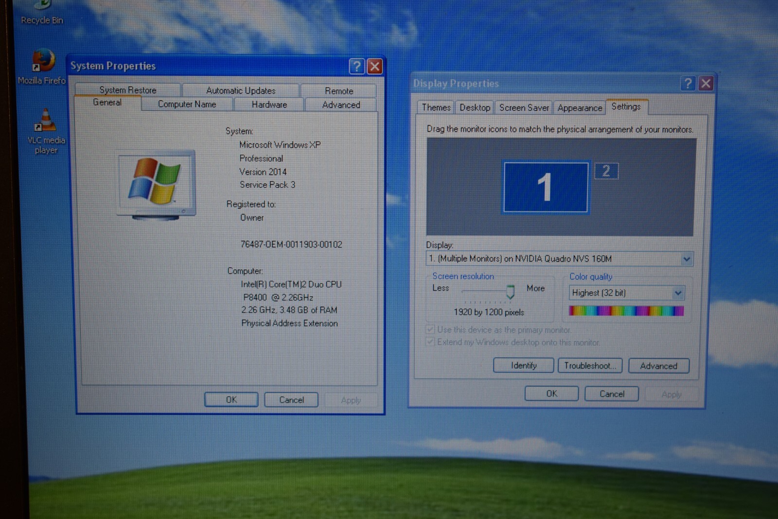Click Cancel in Display Properties
The image size is (778, 519).
coord(612,394)
